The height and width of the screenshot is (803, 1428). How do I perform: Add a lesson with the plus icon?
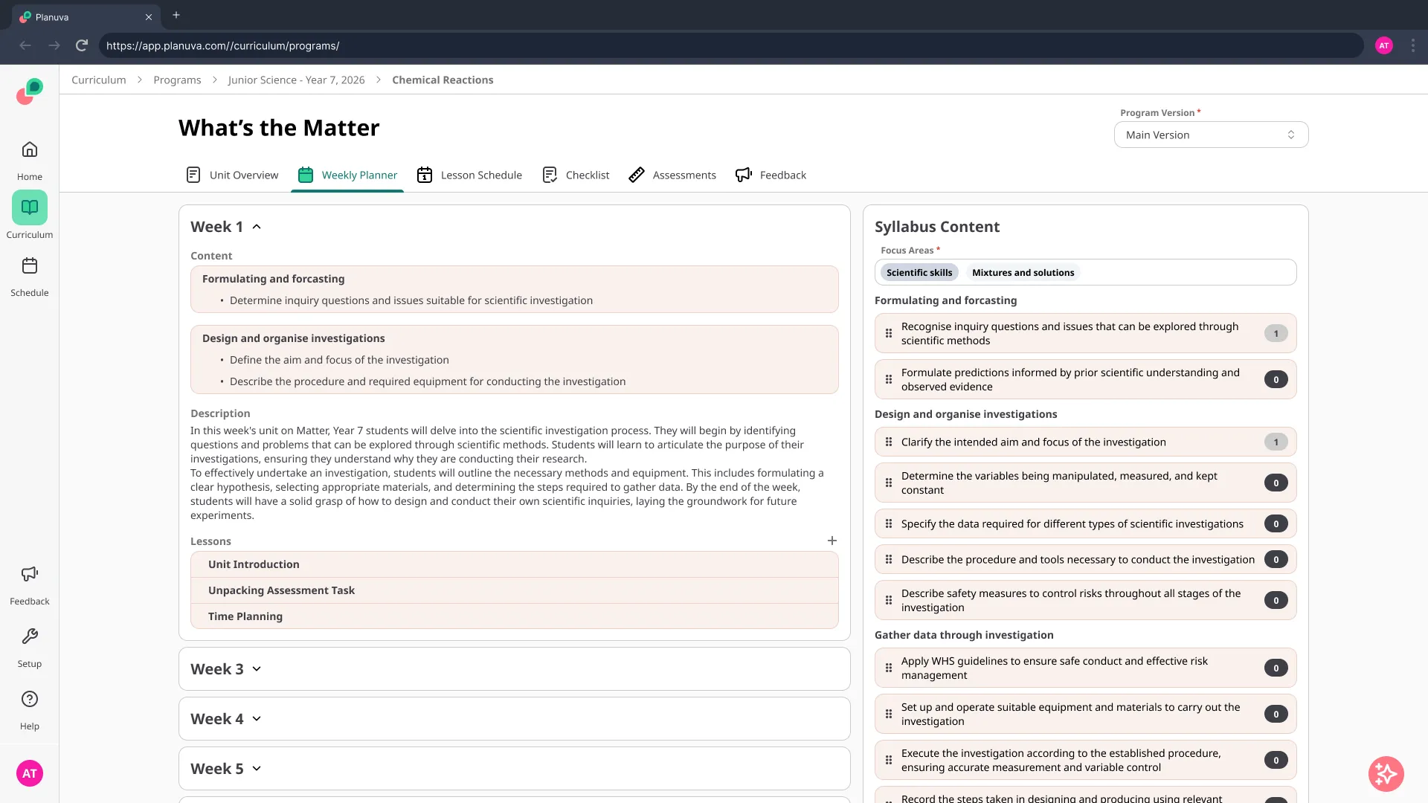pyautogui.click(x=832, y=541)
